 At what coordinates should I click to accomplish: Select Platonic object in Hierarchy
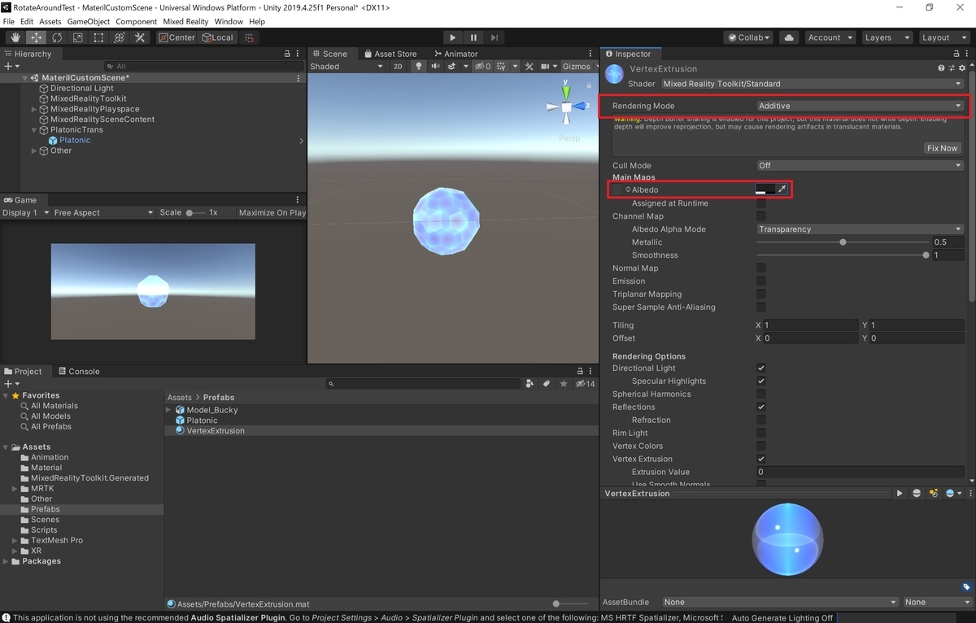click(x=75, y=140)
